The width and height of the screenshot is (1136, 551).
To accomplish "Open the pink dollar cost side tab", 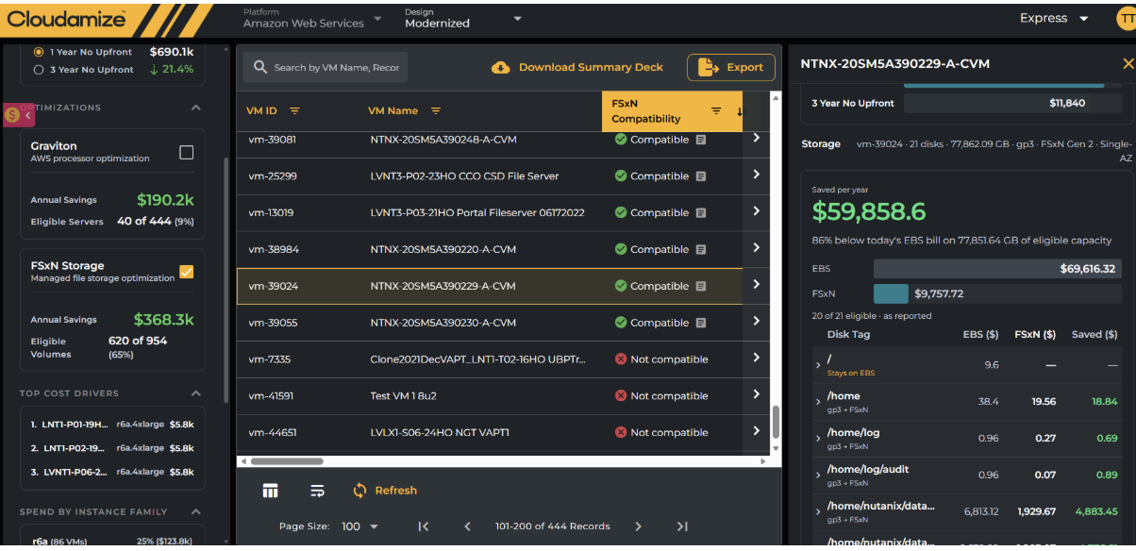I will point(19,114).
